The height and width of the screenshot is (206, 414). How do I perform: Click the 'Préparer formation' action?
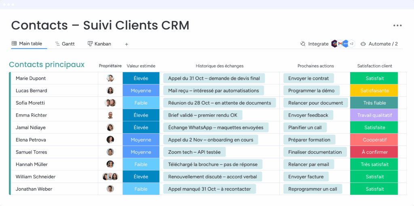point(309,140)
